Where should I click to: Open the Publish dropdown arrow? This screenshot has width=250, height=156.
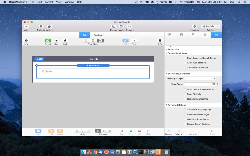pos(218,26)
